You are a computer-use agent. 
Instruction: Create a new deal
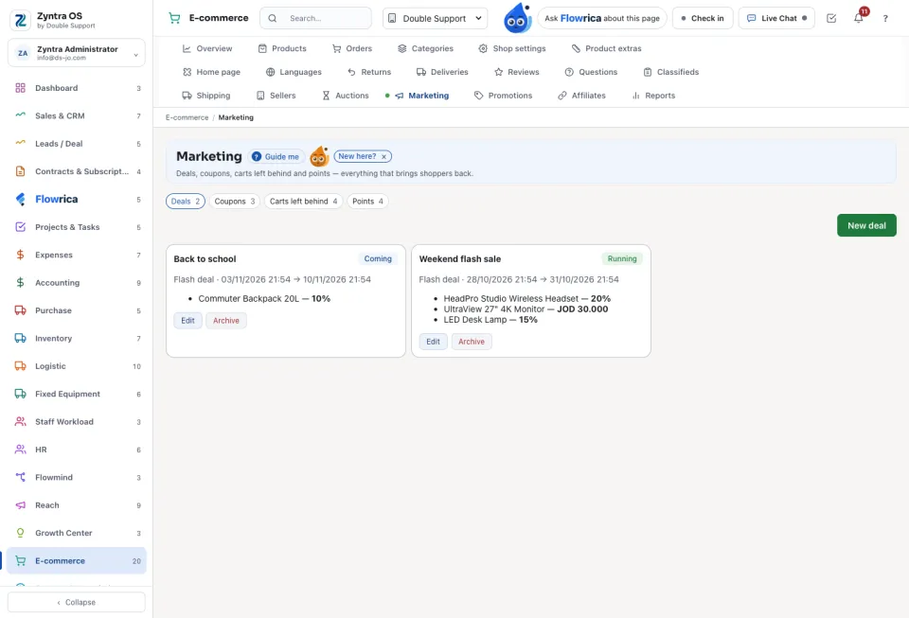(866, 225)
